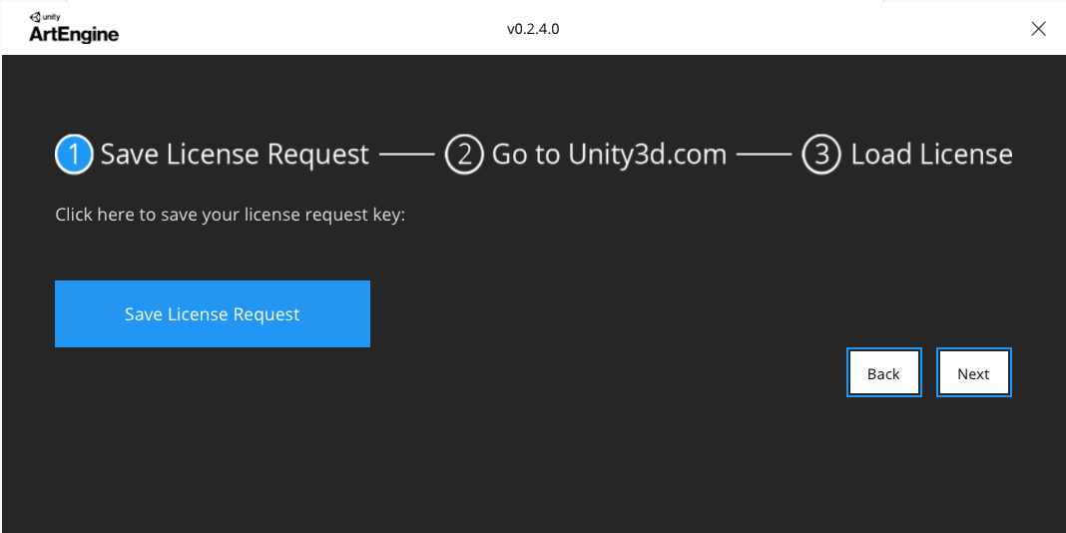Select step 1 circle icon

[74, 155]
